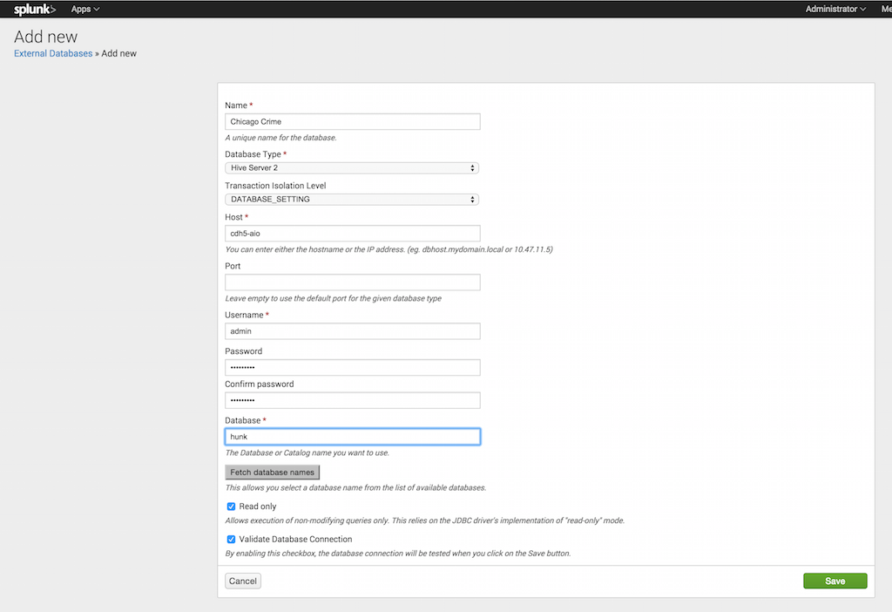
Task: Open the Apps menu
Action: [83, 9]
